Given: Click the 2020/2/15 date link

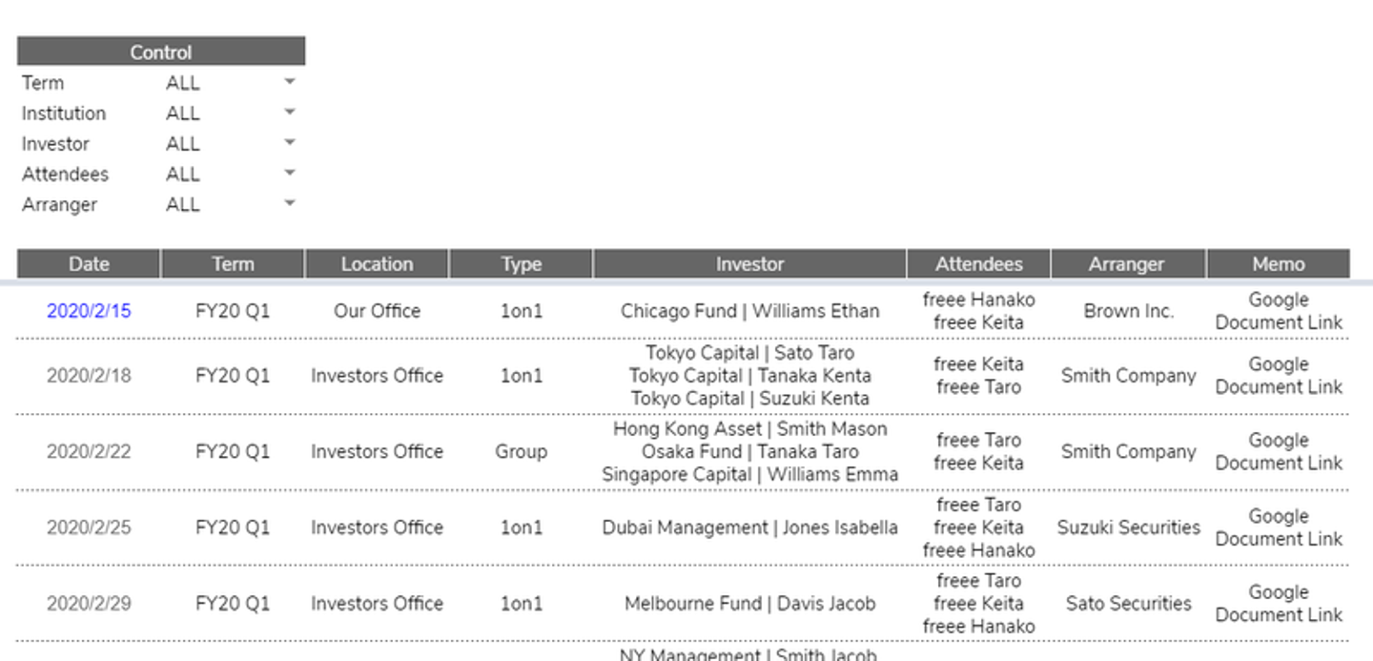Looking at the screenshot, I should [x=89, y=311].
